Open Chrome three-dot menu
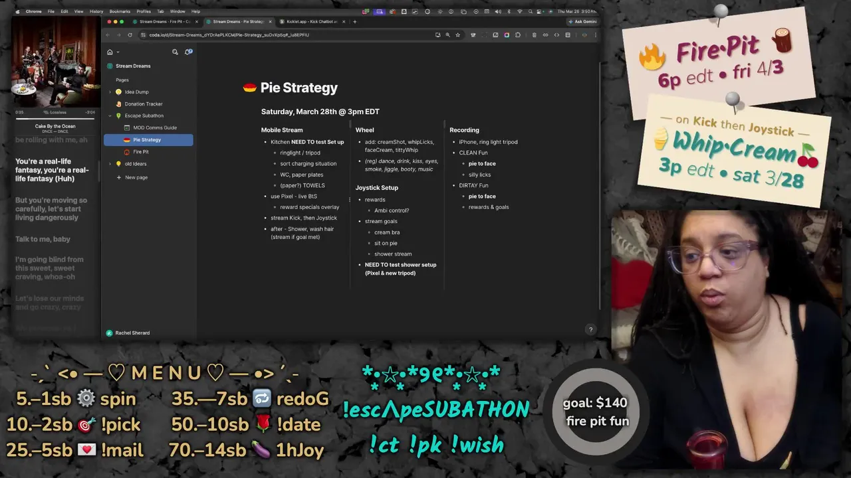The width and height of the screenshot is (851, 478). point(595,35)
